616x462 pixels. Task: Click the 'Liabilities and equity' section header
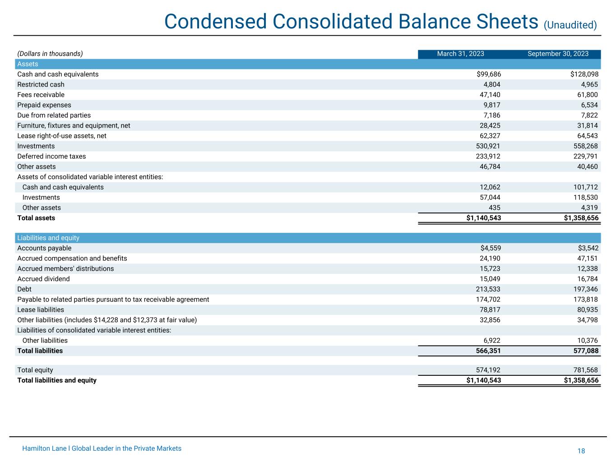point(48,238)
